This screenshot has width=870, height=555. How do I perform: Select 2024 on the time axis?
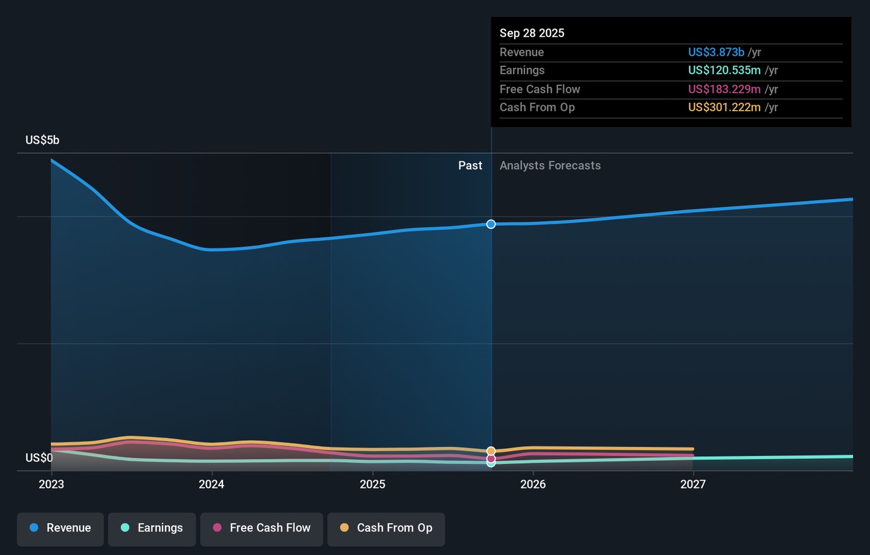coord(211,484)
